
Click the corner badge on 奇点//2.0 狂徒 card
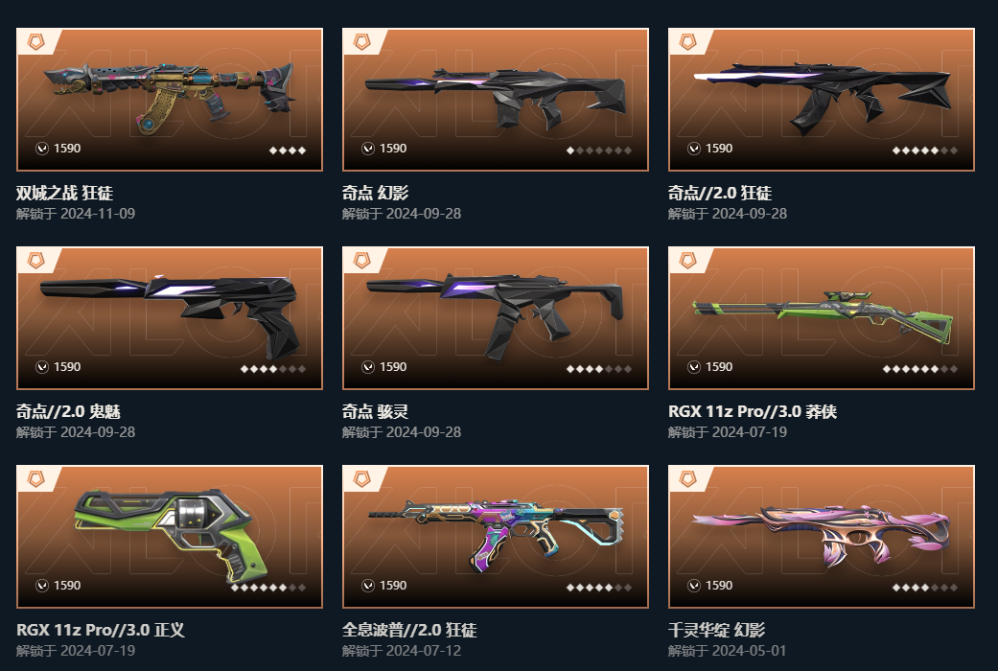(688, 42)
